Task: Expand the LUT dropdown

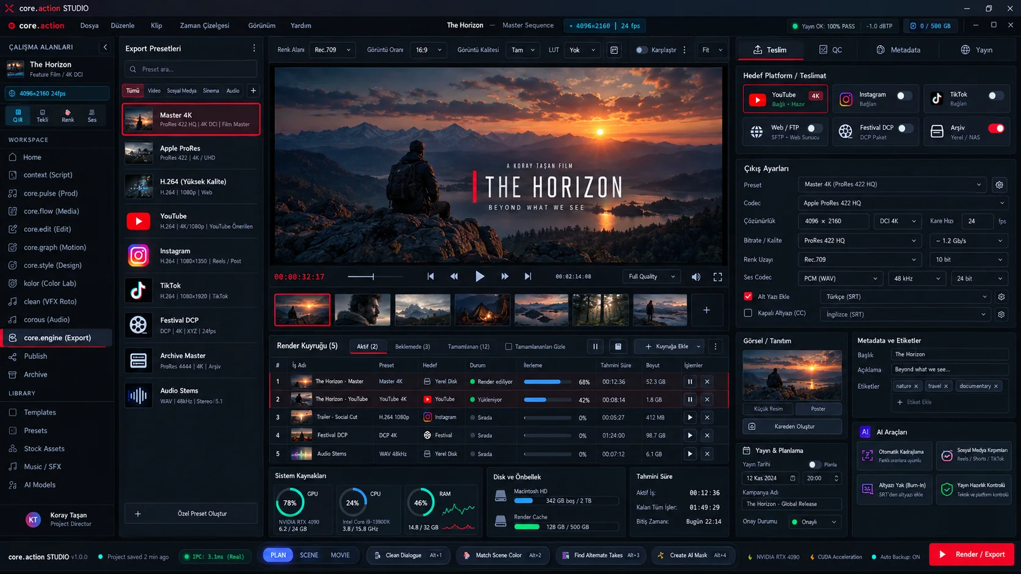Action: pyautogui.click(x=583, y=50)
